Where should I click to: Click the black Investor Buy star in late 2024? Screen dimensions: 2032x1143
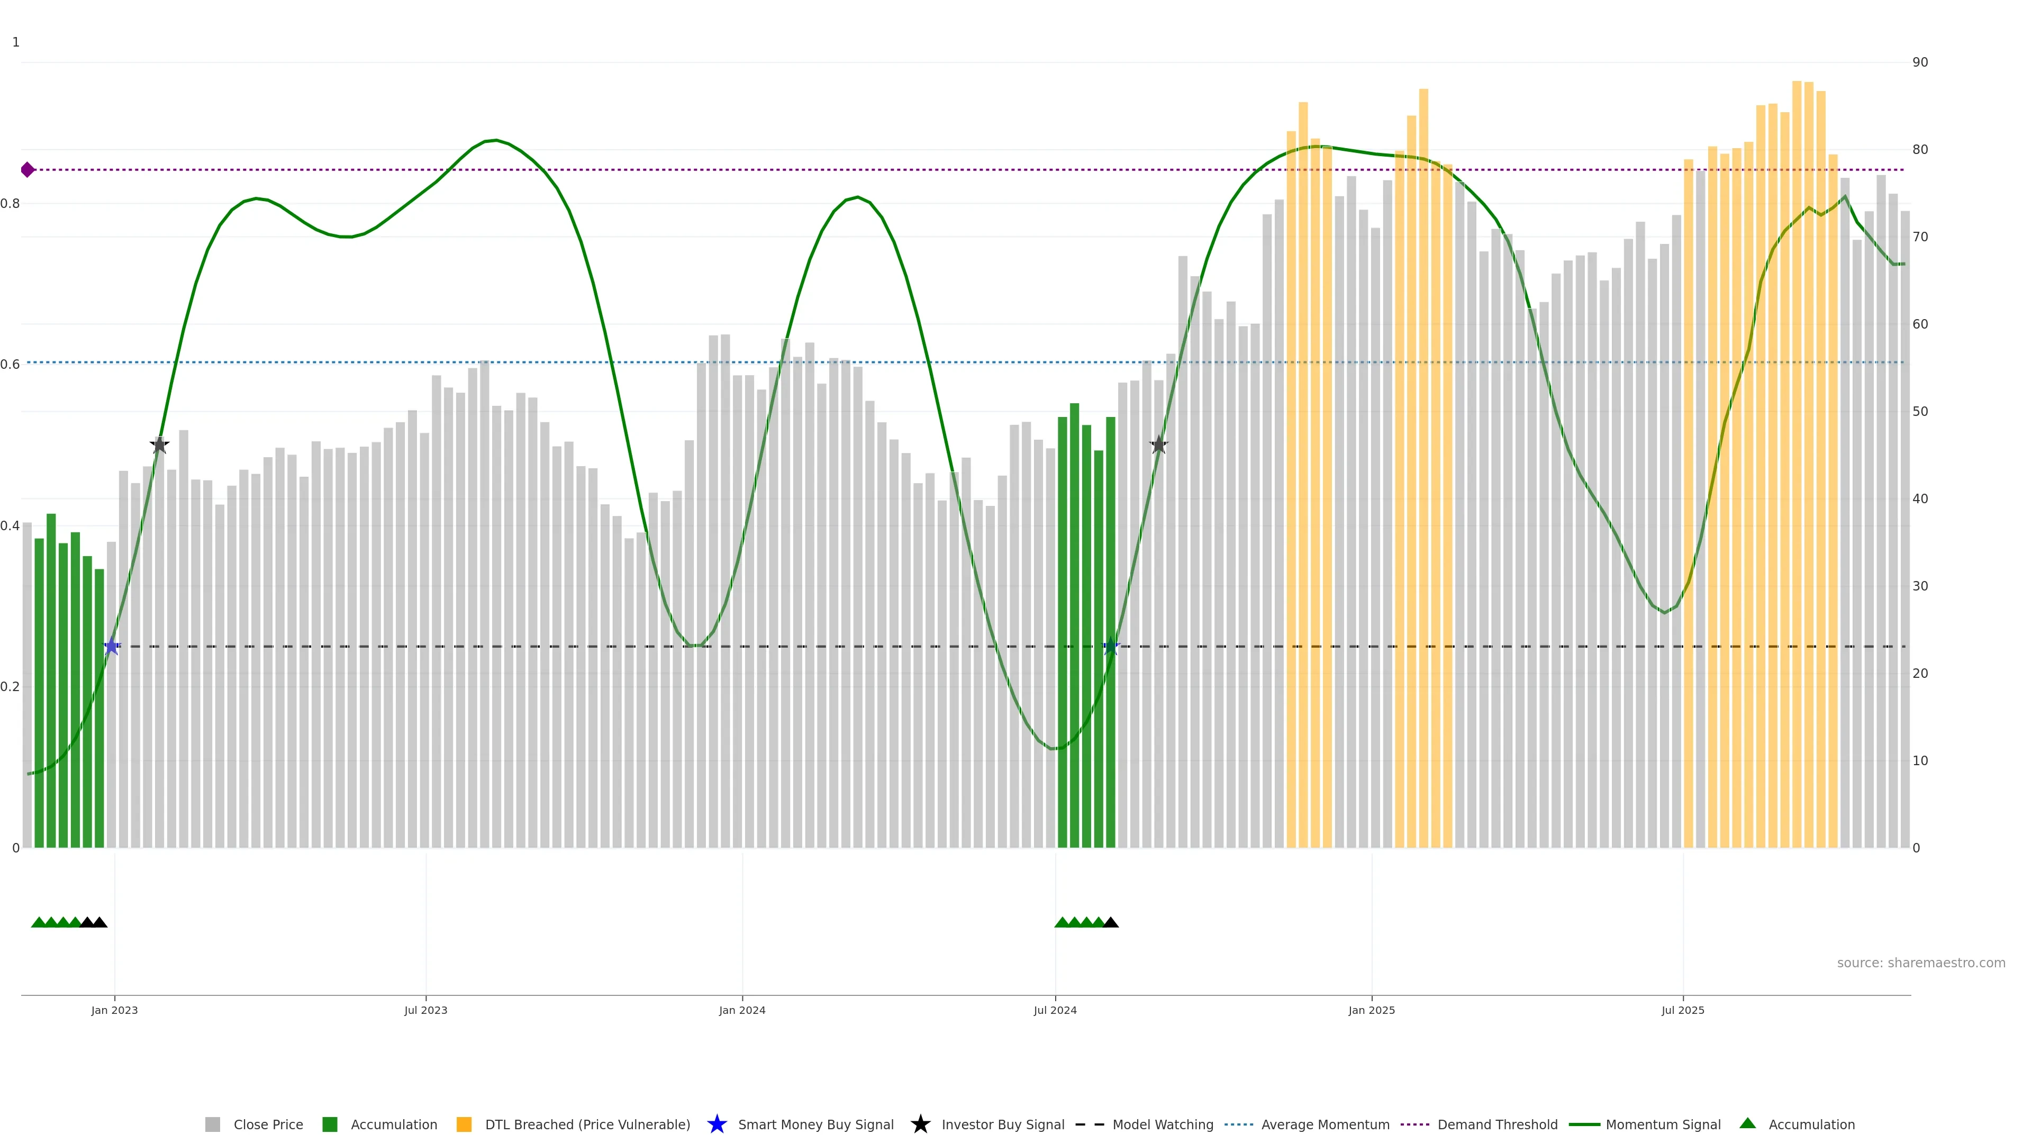[x=1158, y=445]
